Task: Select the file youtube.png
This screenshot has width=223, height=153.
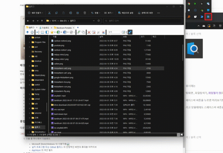Action: (x=59, y=45)
